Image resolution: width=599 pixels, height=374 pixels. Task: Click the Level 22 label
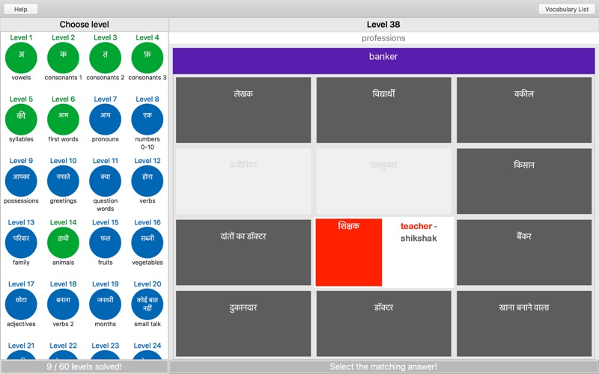click(x=63, y=346)
